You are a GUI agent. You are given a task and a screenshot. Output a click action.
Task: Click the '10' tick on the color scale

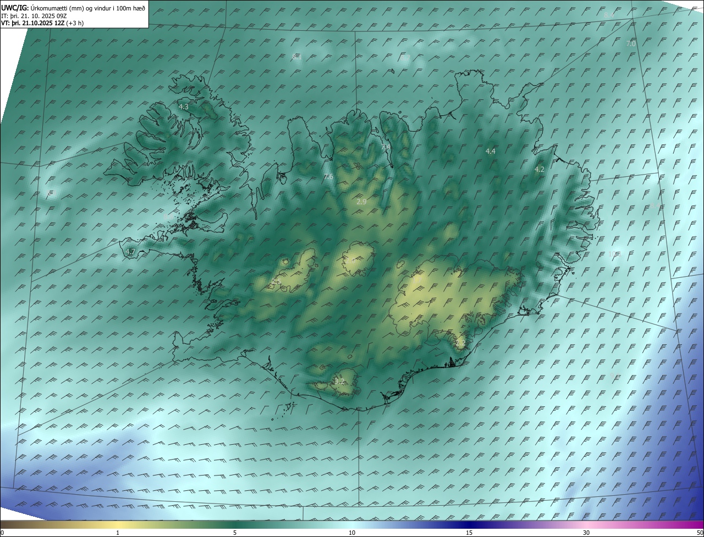(x=352, y=533)
